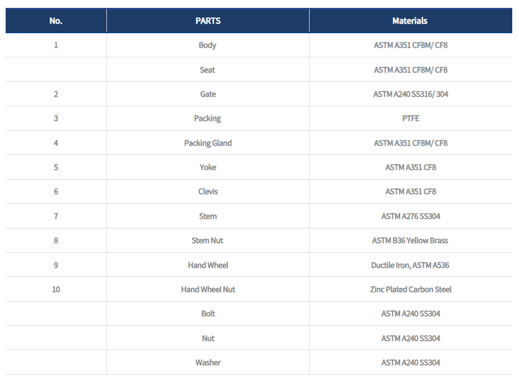Select the "Seat" part cell
This screenshot has height=385, width=519.
coord(208,70)
